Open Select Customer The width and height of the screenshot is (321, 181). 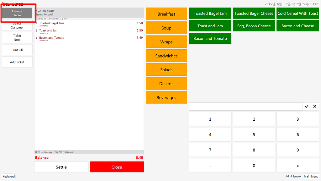click(x=17, y=25)
